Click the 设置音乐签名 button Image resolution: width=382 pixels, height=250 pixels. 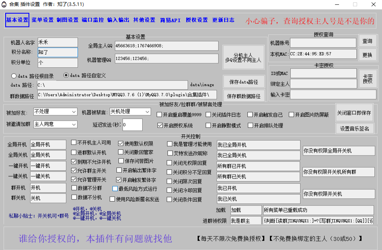click(x=355, y=129)
